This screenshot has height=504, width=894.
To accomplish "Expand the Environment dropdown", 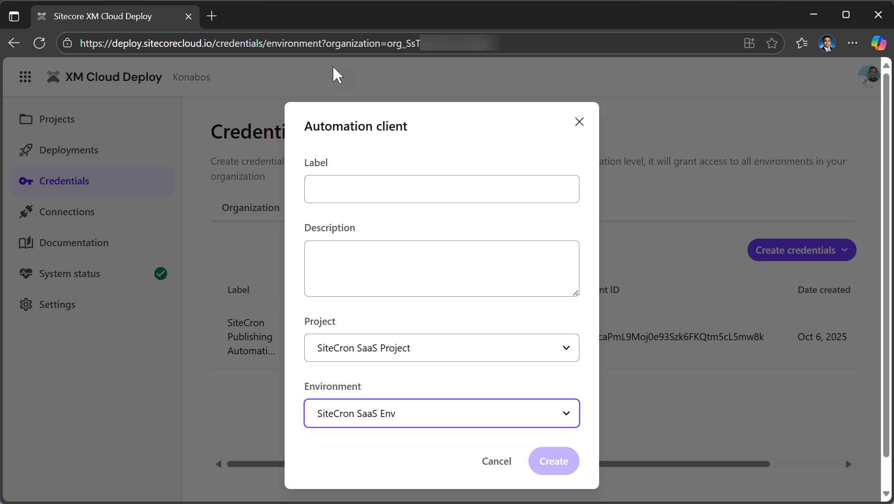I will 441,413.
